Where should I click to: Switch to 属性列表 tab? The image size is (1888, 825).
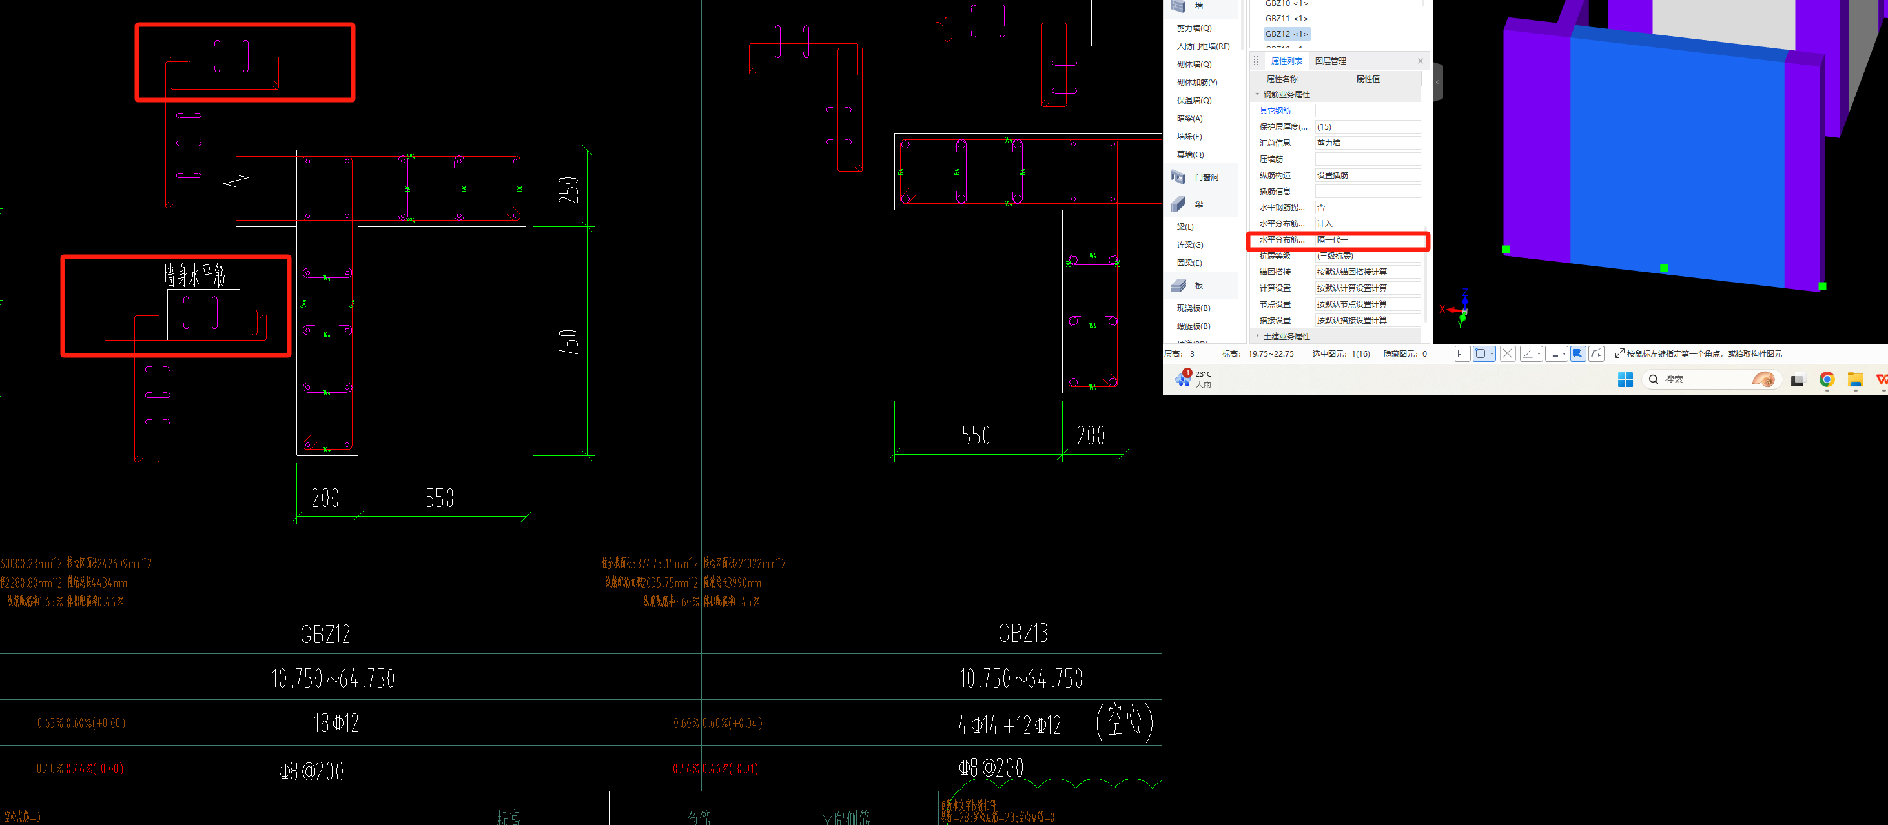tap(1286, 61)
